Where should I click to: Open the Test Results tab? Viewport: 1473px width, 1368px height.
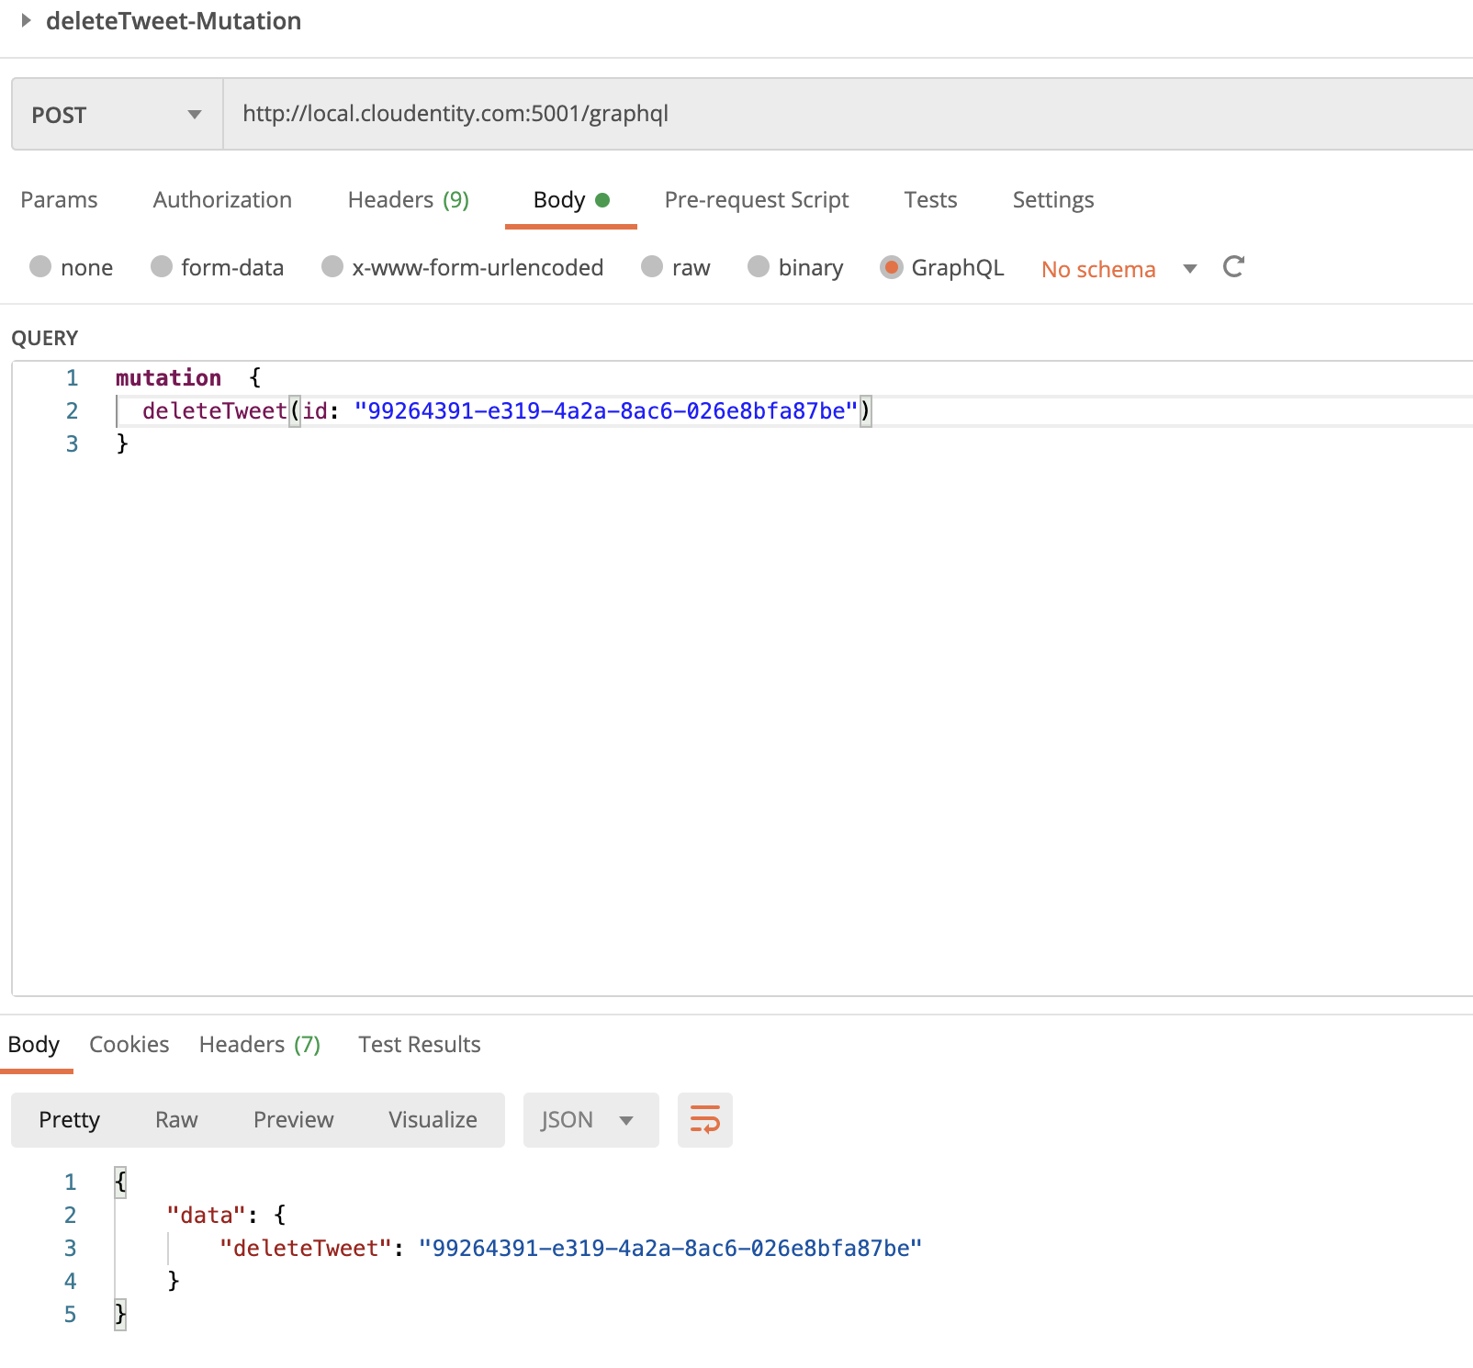pos(420,1045)
